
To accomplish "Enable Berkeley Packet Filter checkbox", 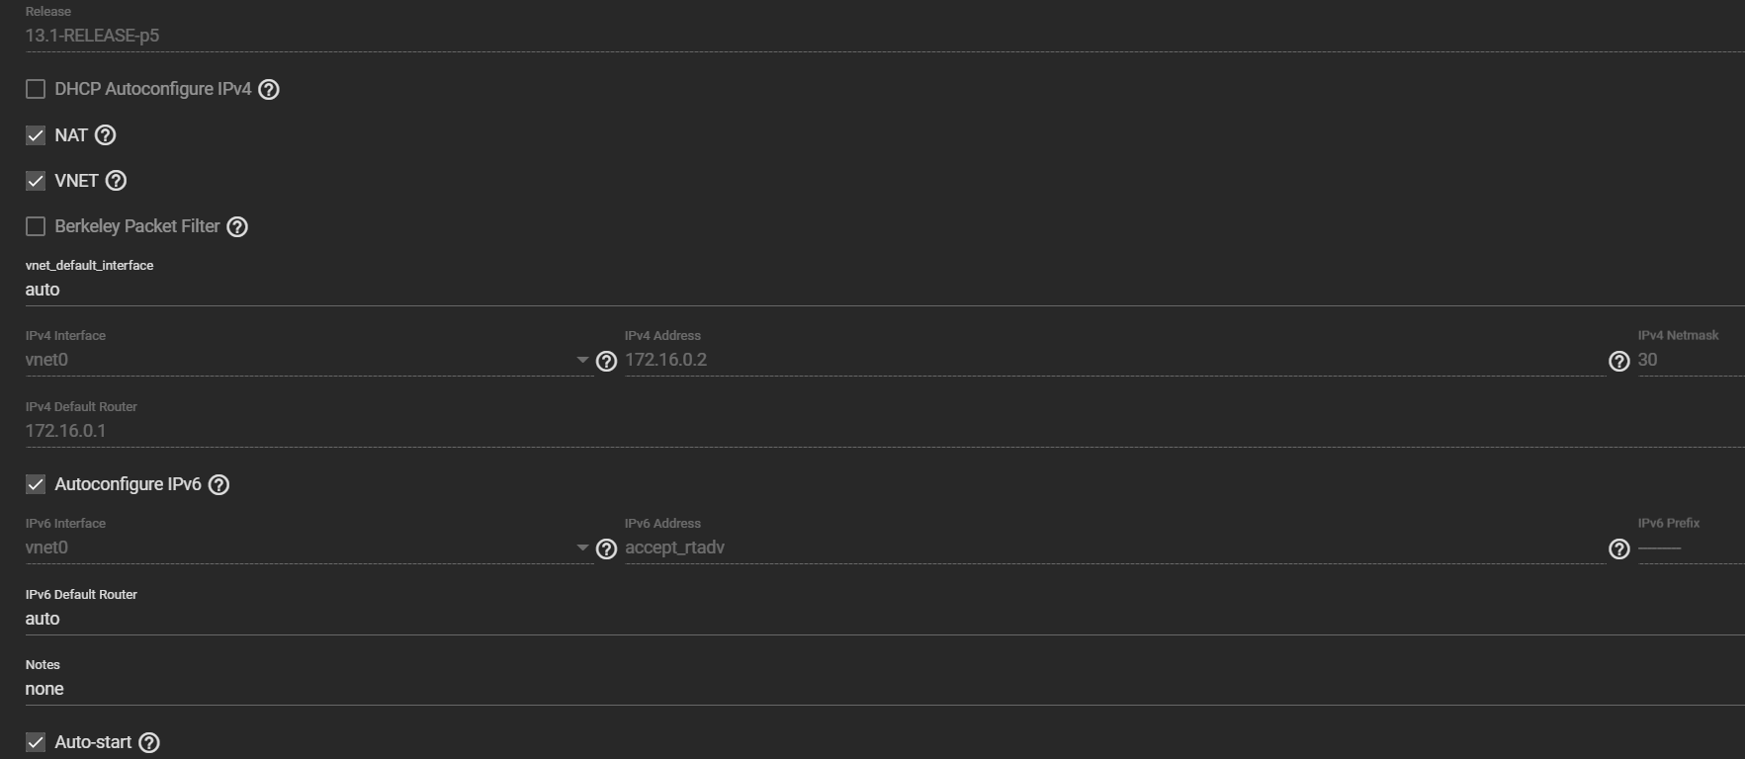I will 36,226.
